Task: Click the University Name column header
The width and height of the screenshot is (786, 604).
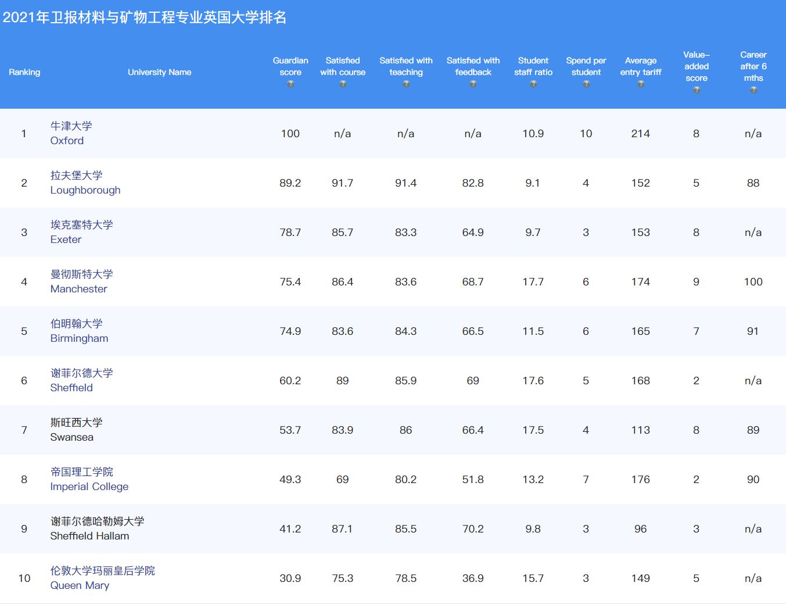Action: (160, 72)
